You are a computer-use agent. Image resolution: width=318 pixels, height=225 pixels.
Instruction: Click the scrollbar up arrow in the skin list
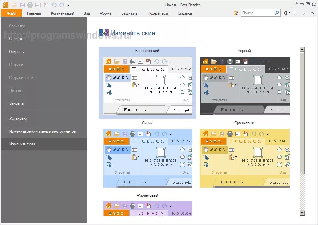[x=302, y=49]
